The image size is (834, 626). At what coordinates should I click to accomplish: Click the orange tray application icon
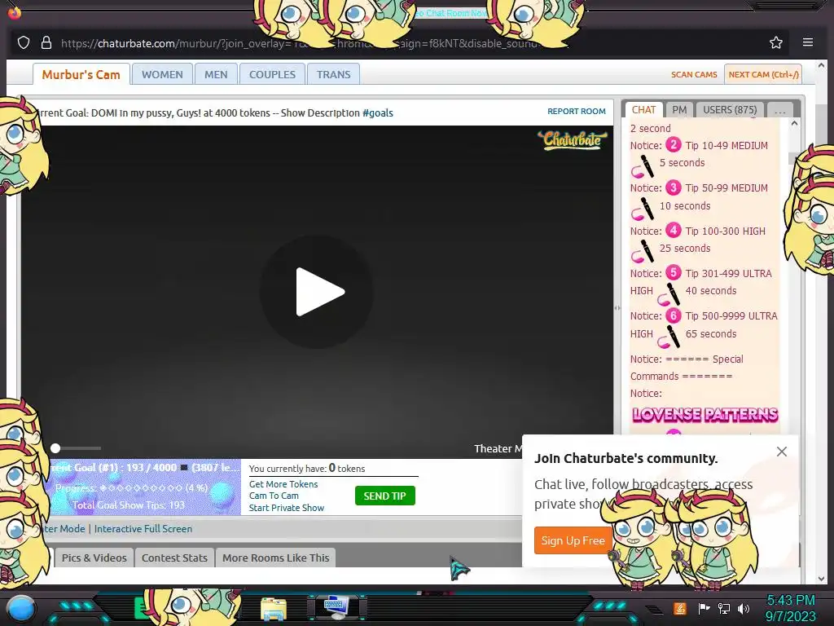click(x=679, y=608)
